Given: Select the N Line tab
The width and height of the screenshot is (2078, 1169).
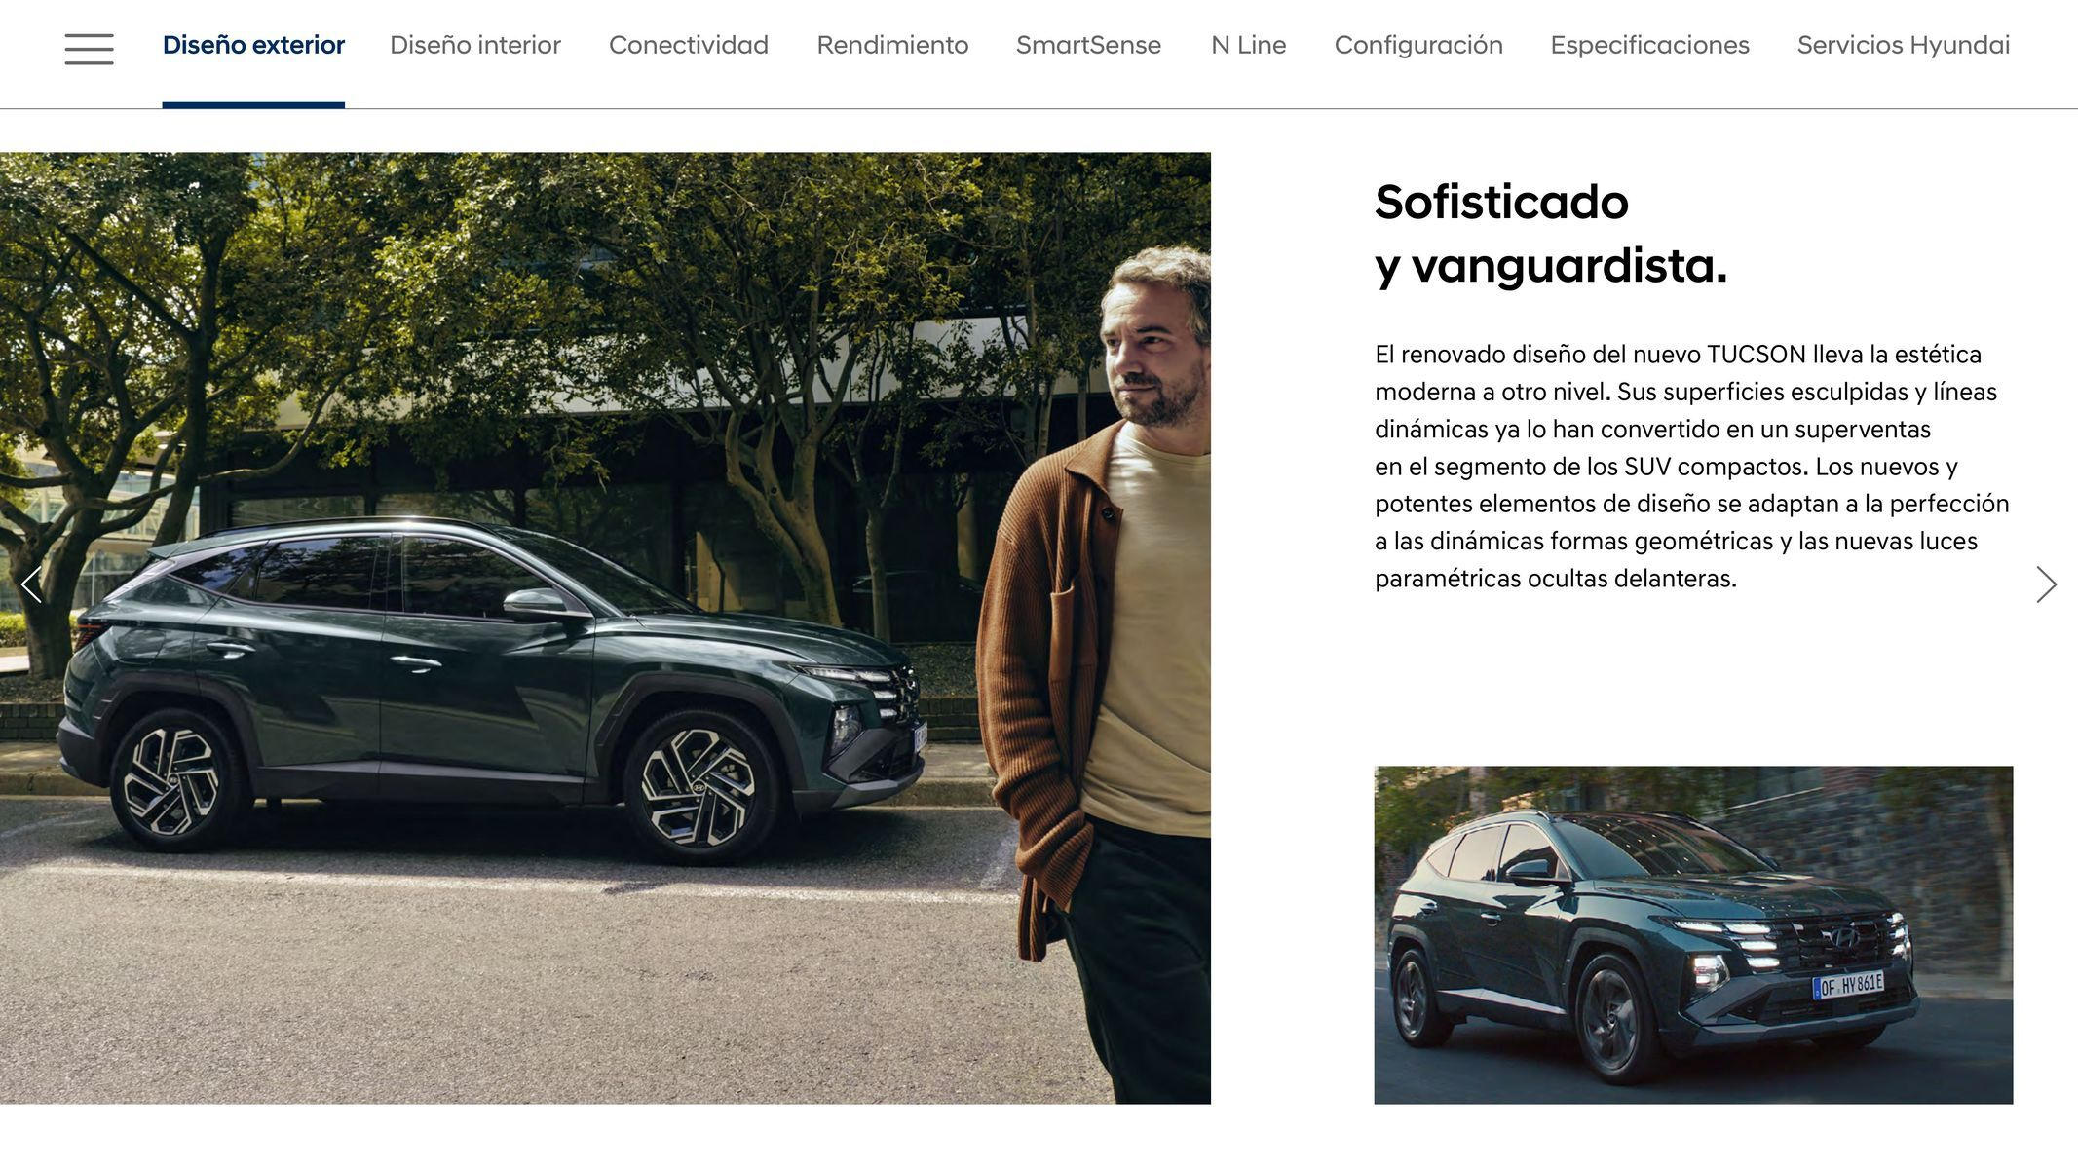Looking at the screenshot, I should click(x=1248, y=45).
